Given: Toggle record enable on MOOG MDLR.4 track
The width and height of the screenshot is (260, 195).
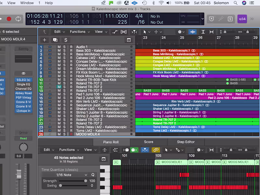Looking at the screenshot, I should point(71,134).
